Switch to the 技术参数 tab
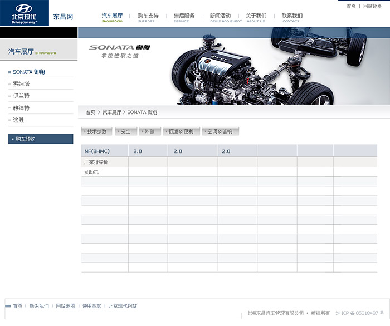The image size is (390, 326). 96,131
